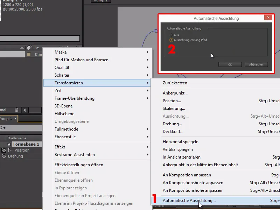Choose Ankerpunkt... menu entry
This screenshot has height=210, width=280.
(x=216, y=93)
